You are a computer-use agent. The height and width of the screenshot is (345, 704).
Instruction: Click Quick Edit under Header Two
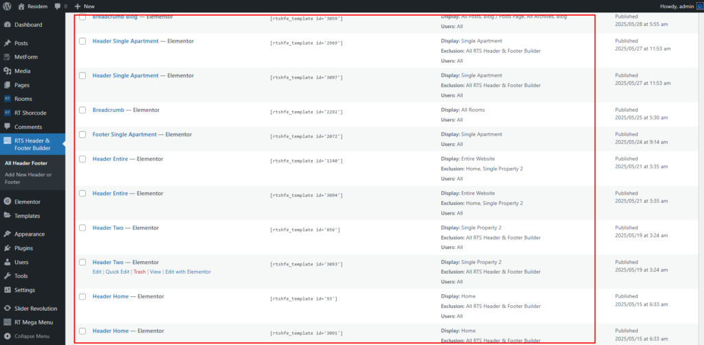(118, 272)
